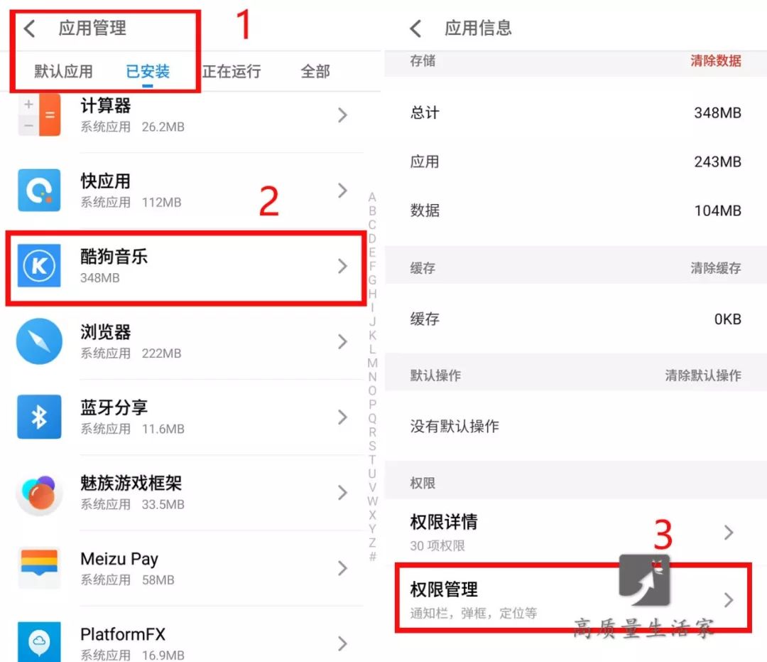Tap the 快应用 app icon
The image size is (767, 662).
point(40,191)
